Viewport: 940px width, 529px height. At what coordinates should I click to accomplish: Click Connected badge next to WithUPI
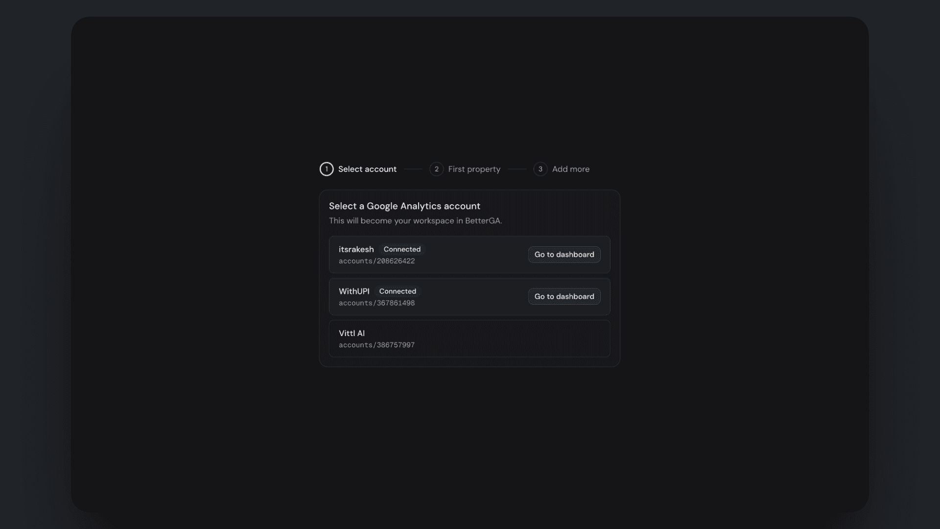click(x=398, y=291)
